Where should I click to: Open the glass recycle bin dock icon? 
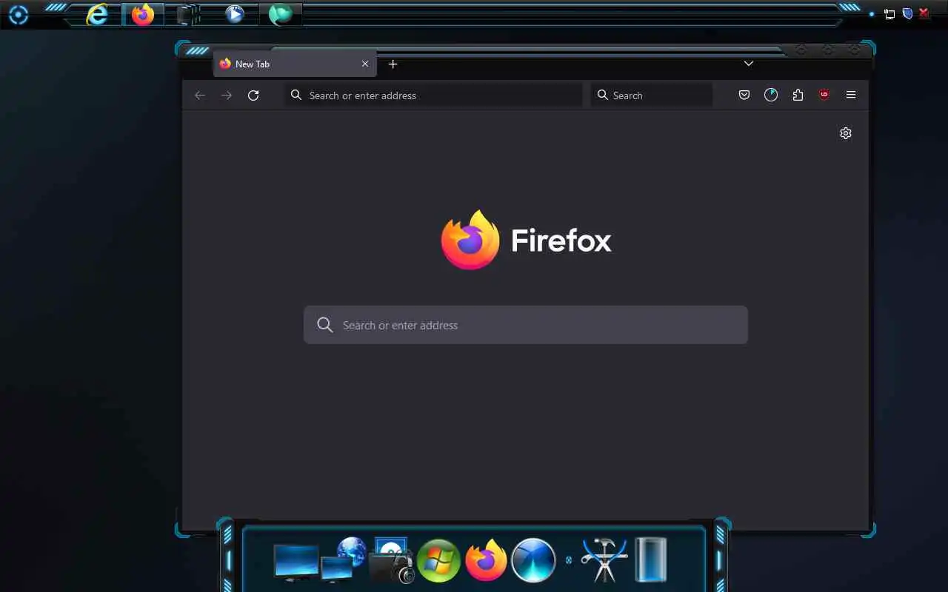651,560
